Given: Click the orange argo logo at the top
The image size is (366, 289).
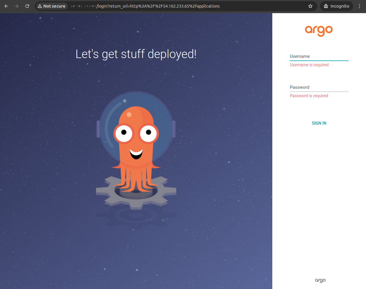Looking at the screenshot, I should (x=319, y=31).
